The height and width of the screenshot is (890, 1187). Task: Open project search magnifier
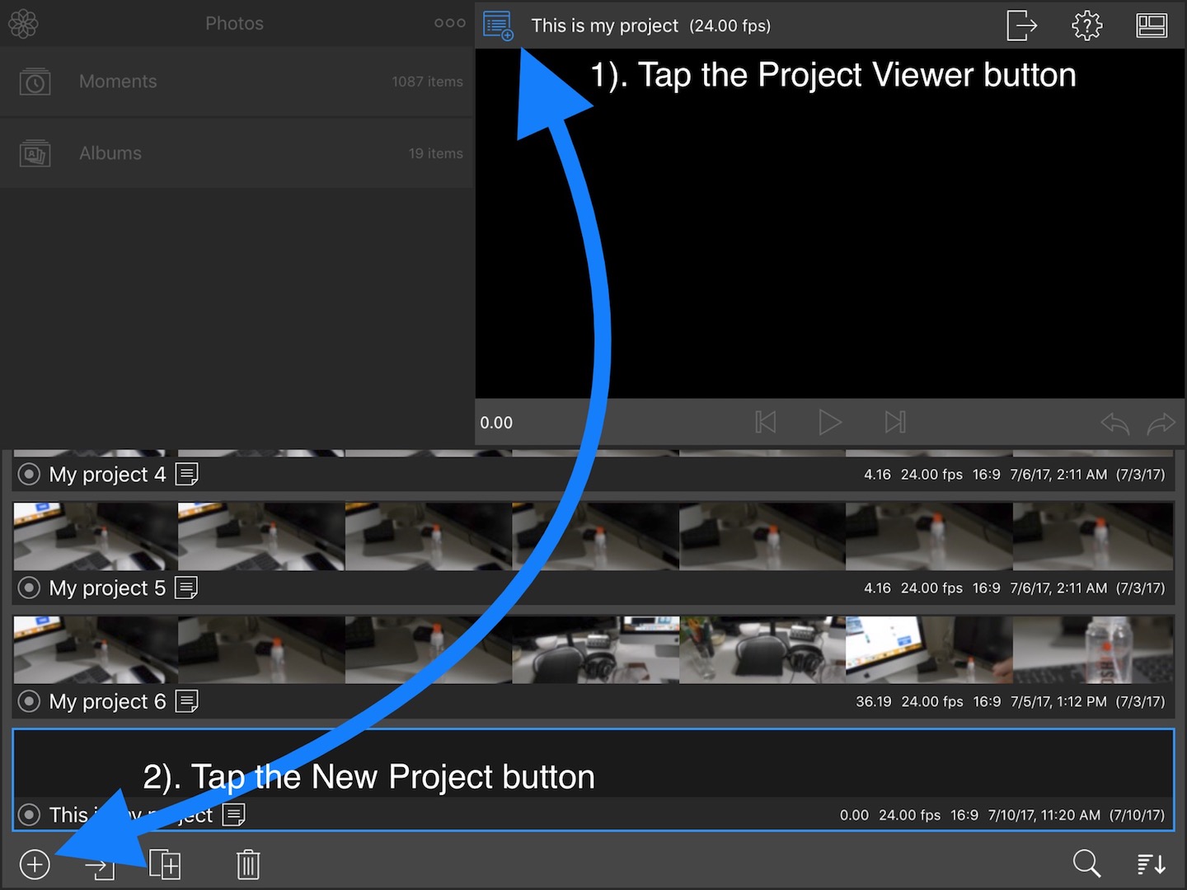click(1086, 864)
